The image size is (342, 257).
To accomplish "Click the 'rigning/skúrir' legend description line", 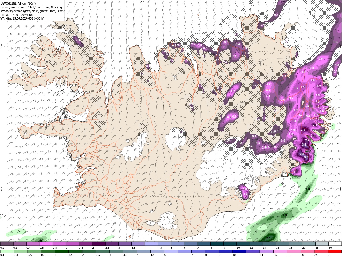I will (30, 7).
